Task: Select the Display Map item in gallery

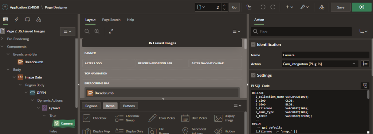Action: pyautogui.click(x=96, y=131)
